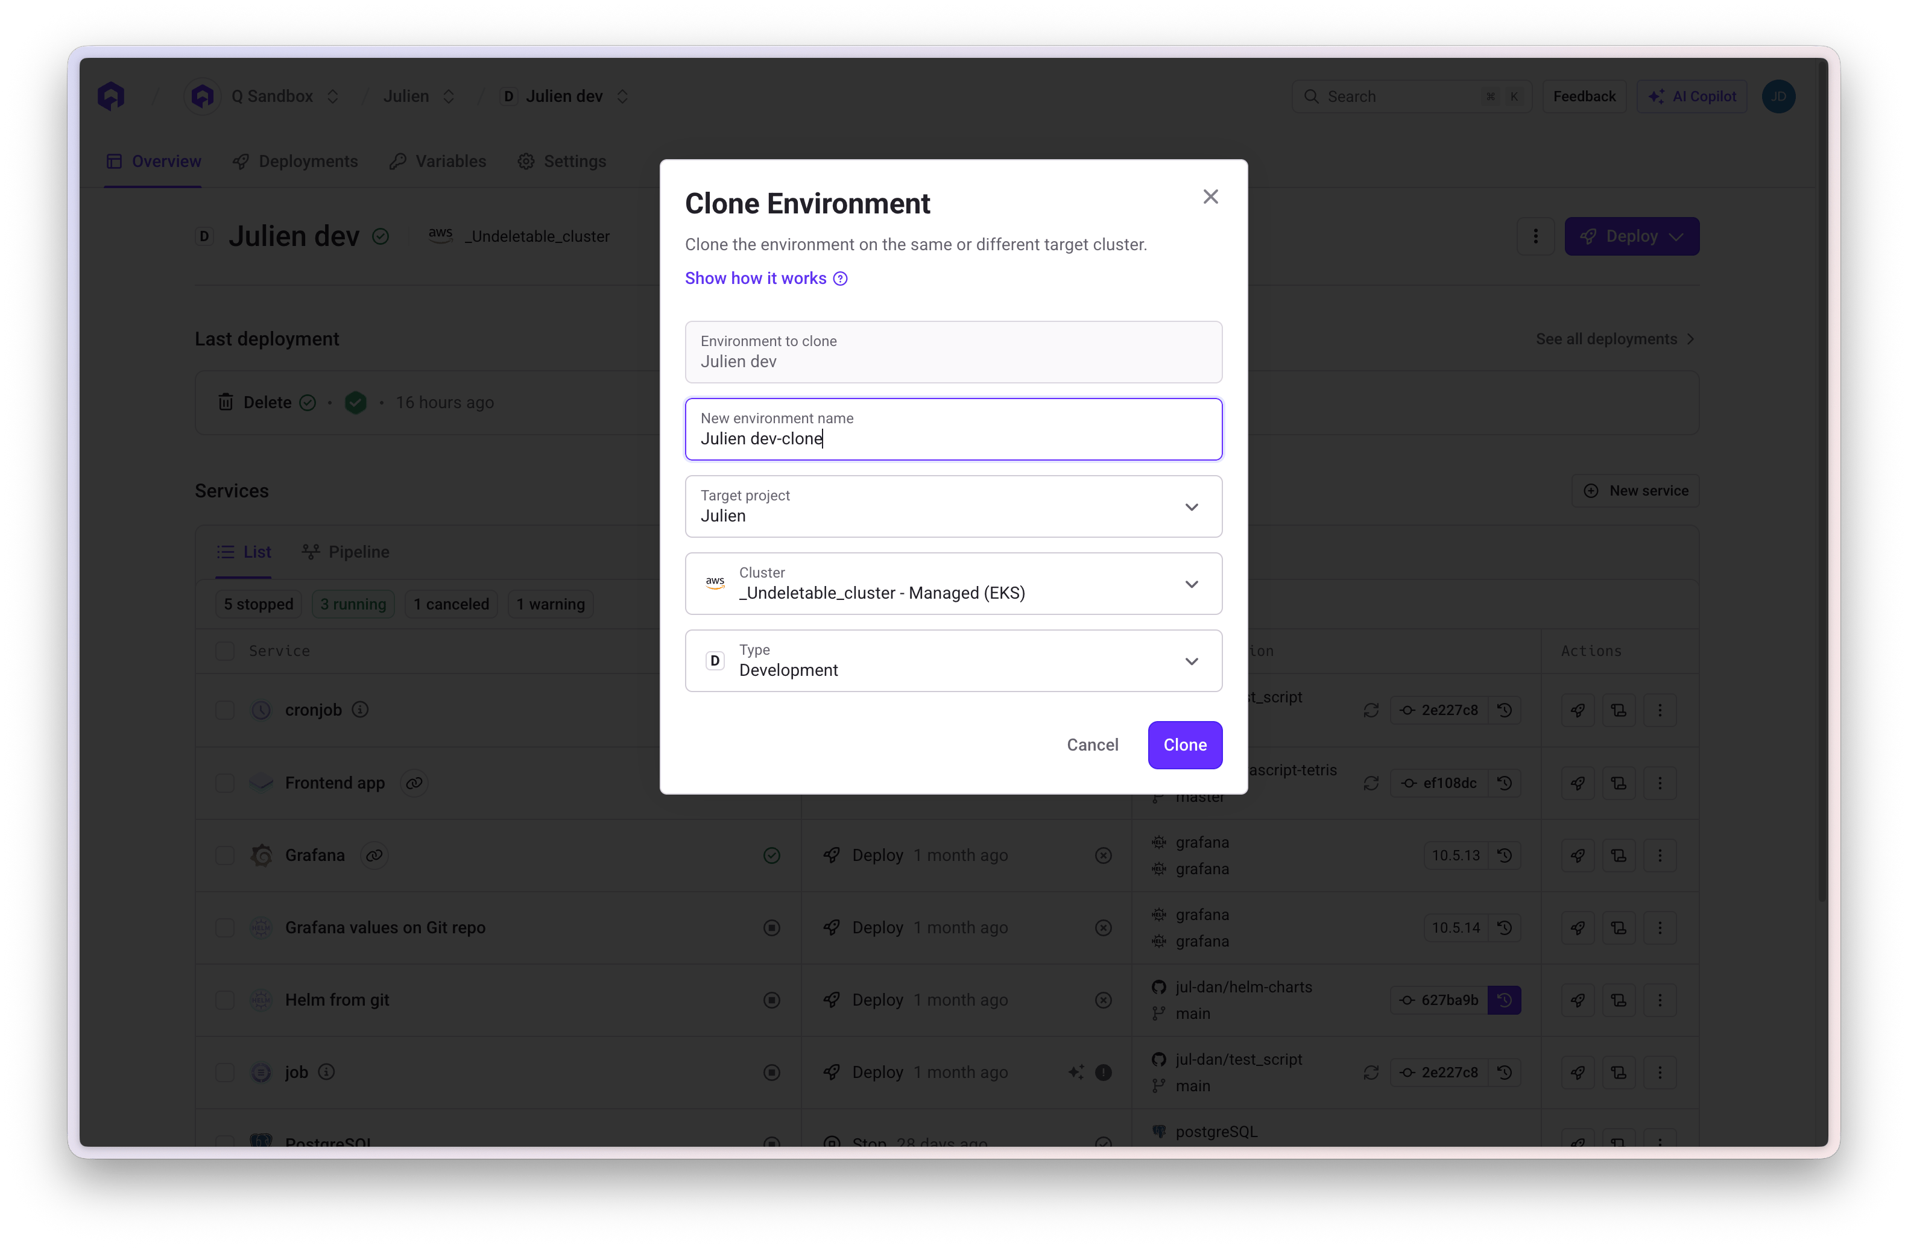
Task: Click the AI sparkle icon in job row
Action: pyautogui.click(x=1076, y=1073)
